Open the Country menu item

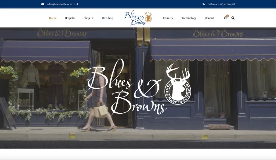point(168,18)
